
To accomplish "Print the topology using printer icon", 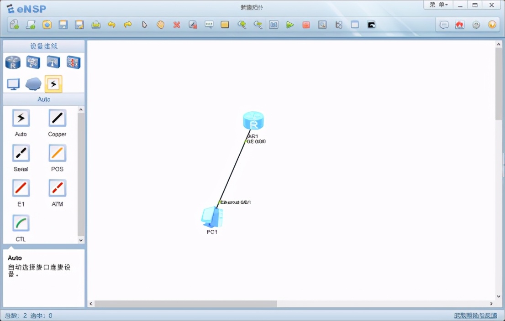I will click(95, 25).
